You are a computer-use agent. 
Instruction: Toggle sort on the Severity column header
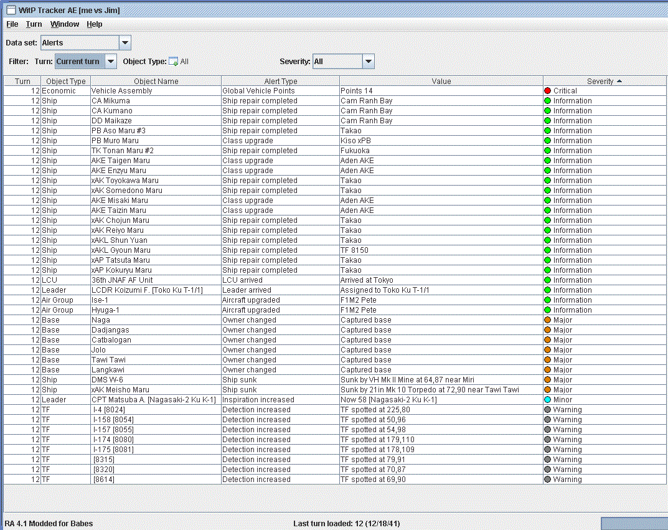pos(604,81)
